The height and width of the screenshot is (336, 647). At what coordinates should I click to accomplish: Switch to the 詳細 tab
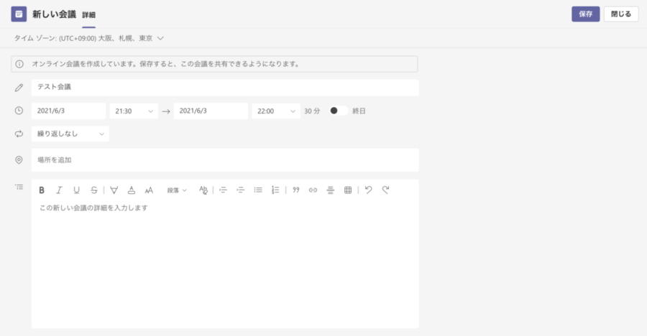[88, 15]
